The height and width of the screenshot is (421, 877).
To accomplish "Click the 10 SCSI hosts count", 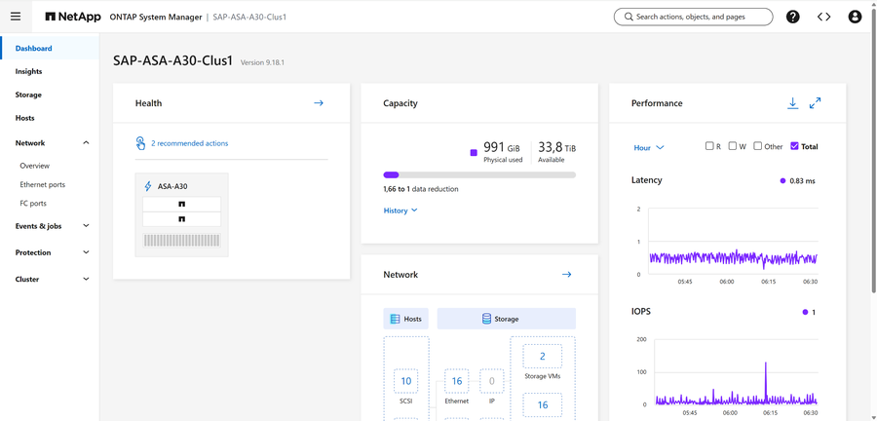I will tap(406, 381).
